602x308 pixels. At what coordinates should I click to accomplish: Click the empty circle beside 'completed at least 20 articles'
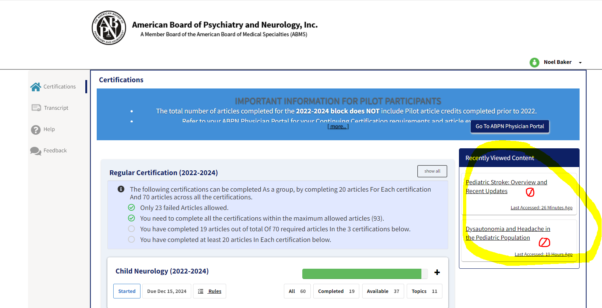(x=131, y=239)
